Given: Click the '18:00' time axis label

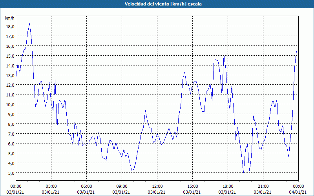Looking at the screenshot, I should tap(228, 187).
